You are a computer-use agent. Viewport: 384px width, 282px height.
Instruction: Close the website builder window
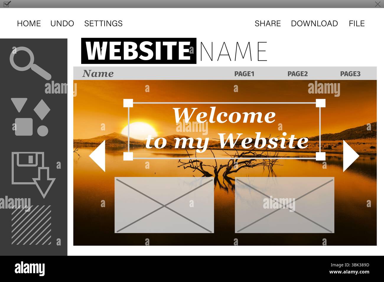378,4
